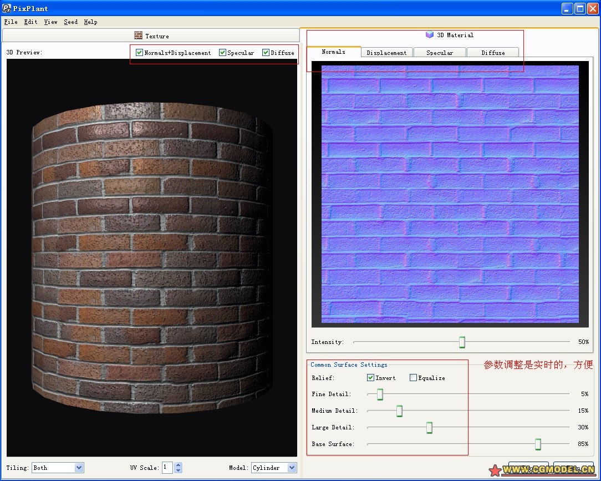Viewport: 601px width, 481px height.
Task: Uncheck the Specular preview checkbox
Action: [x=222, y=53]
